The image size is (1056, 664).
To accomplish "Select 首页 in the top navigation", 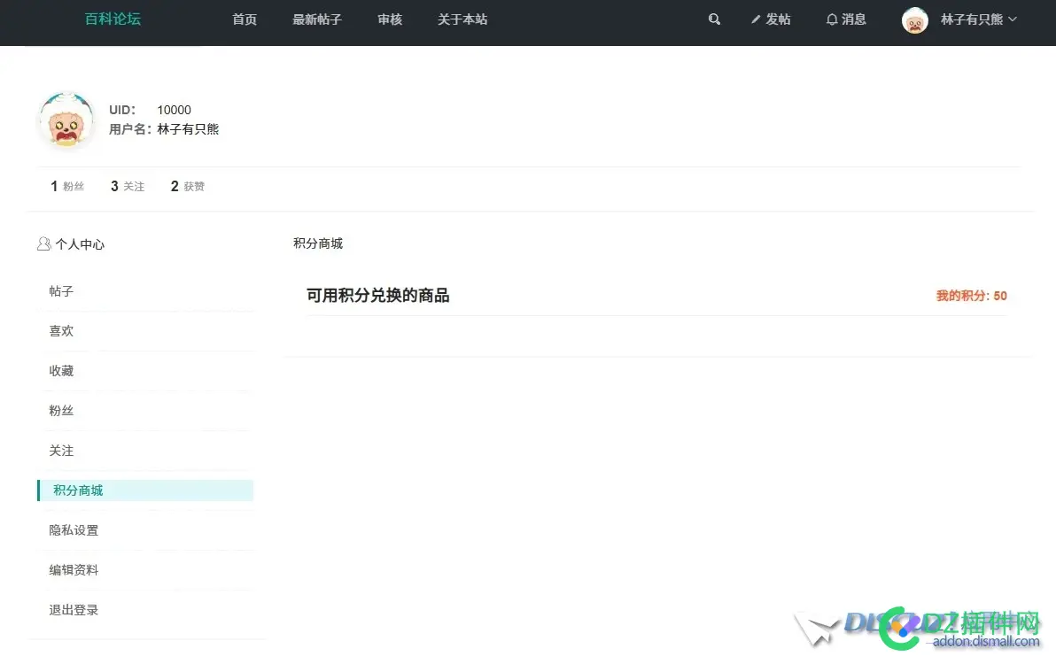I will (x=245, y=19).
